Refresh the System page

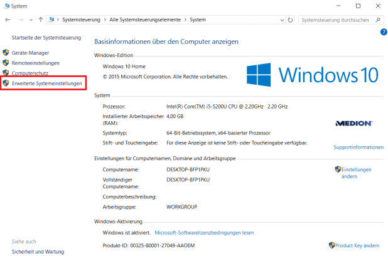click(290, 20)
